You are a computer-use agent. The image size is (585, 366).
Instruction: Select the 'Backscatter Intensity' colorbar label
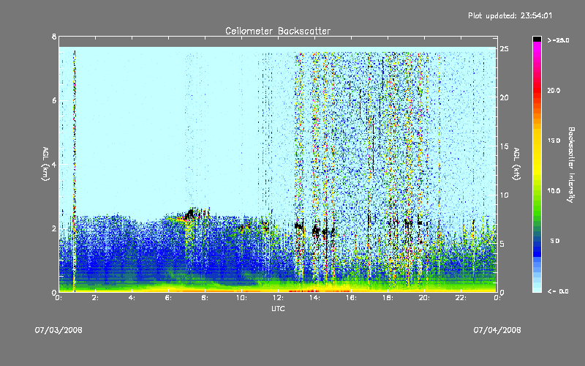(x=571, y=165)
